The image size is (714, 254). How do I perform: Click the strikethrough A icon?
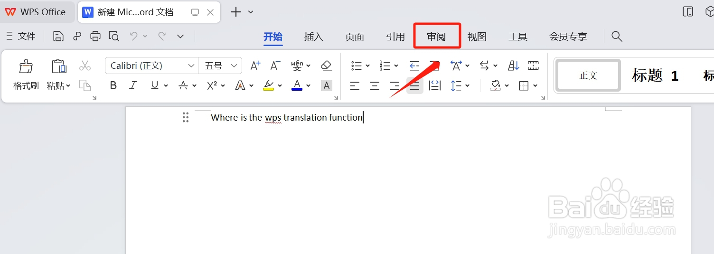click(183, 85)
